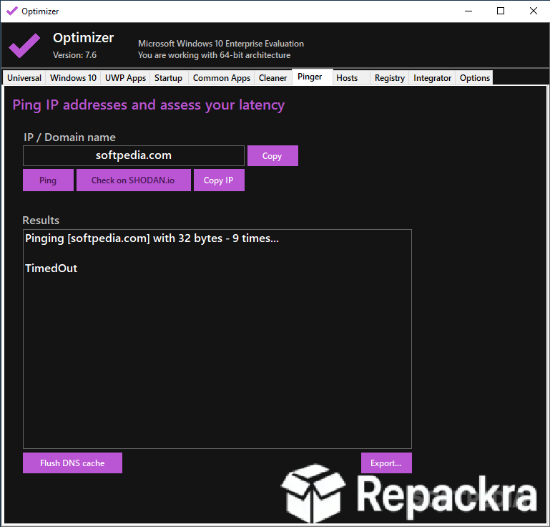Go to the Startup tab
550x527 pixels.
(x=168, y=78)
